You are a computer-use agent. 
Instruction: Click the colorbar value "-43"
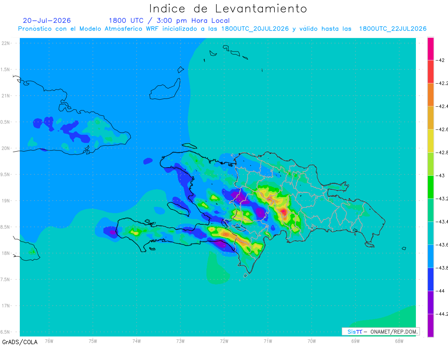(x=440, y=175)
